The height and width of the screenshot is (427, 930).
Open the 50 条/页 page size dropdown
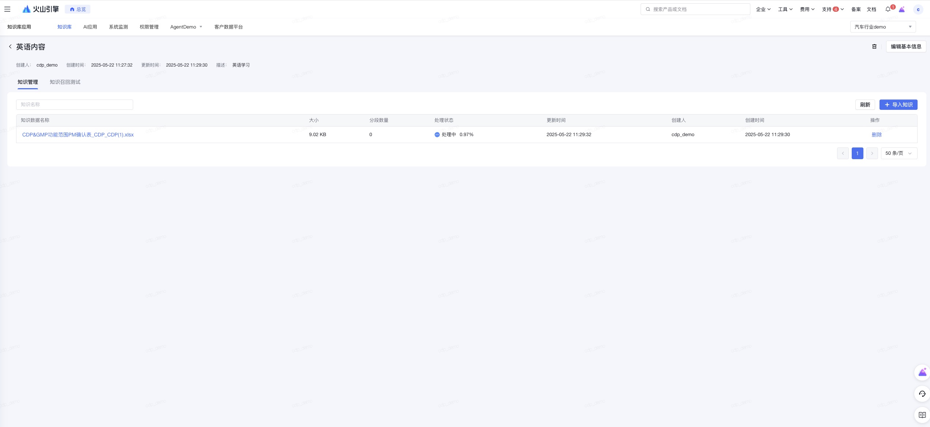pos(899,153)
